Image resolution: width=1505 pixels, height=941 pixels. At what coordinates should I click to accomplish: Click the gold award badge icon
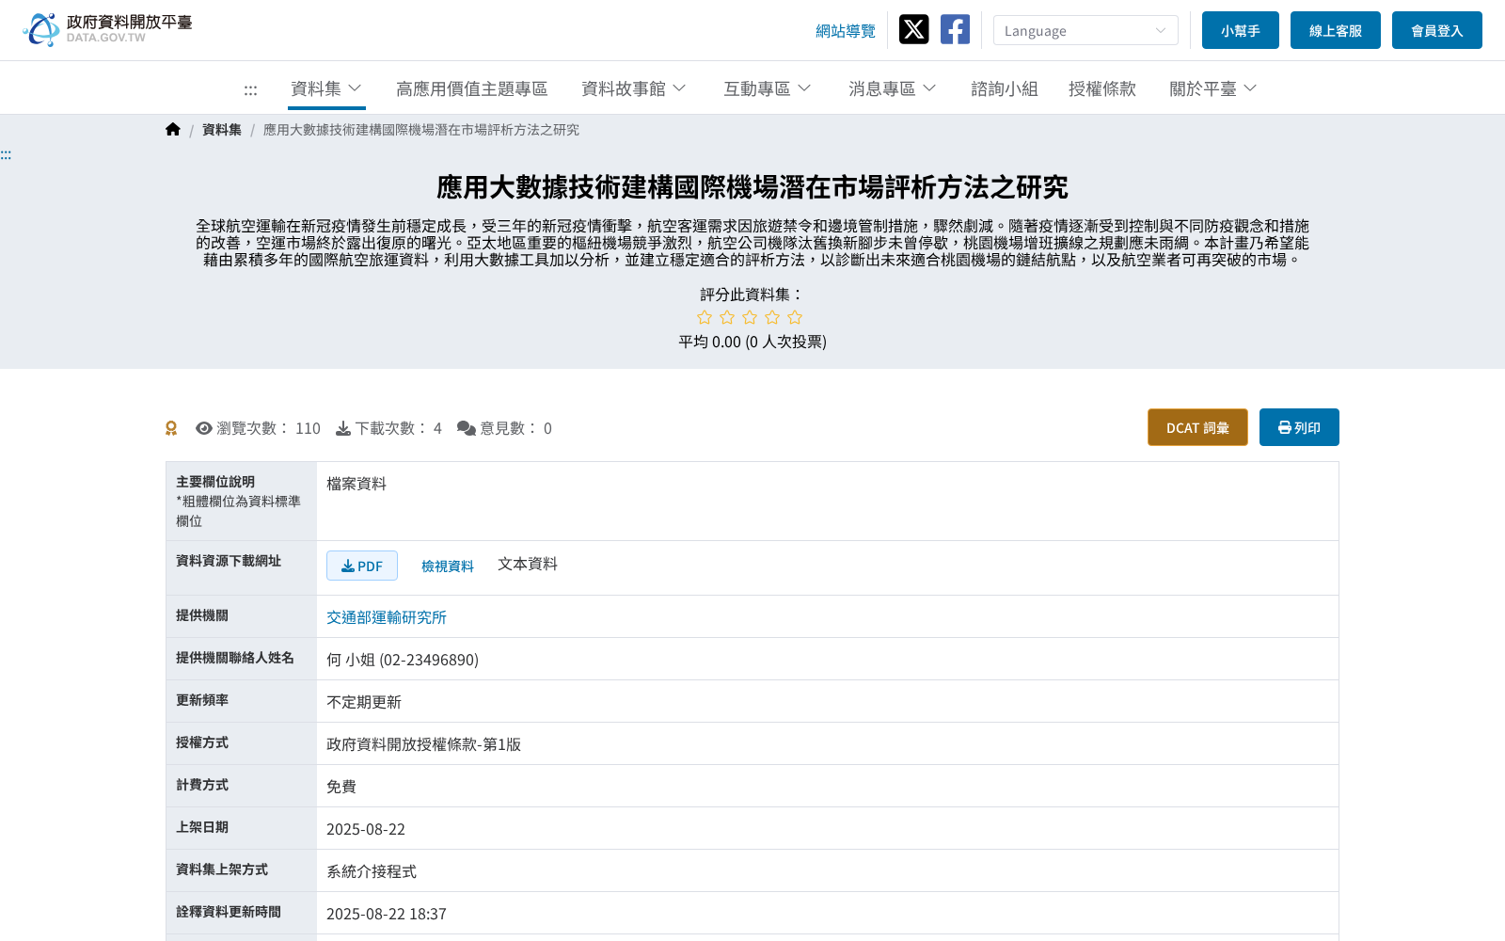[x=171, y=428]
